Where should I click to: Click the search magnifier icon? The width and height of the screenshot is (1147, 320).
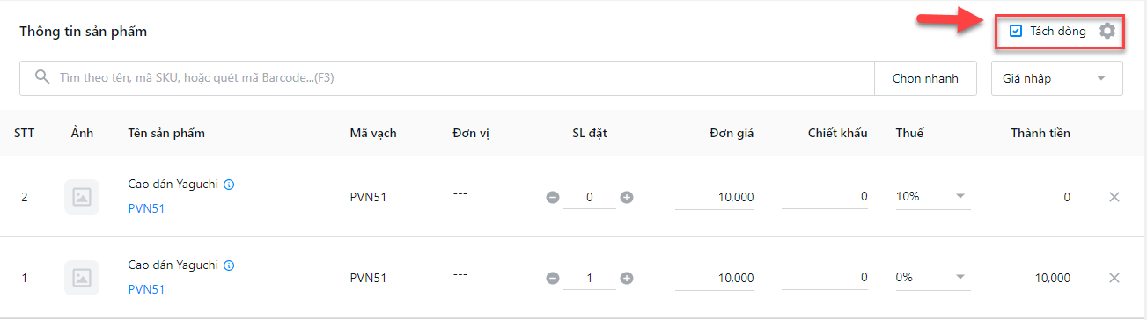click(41, 77)
